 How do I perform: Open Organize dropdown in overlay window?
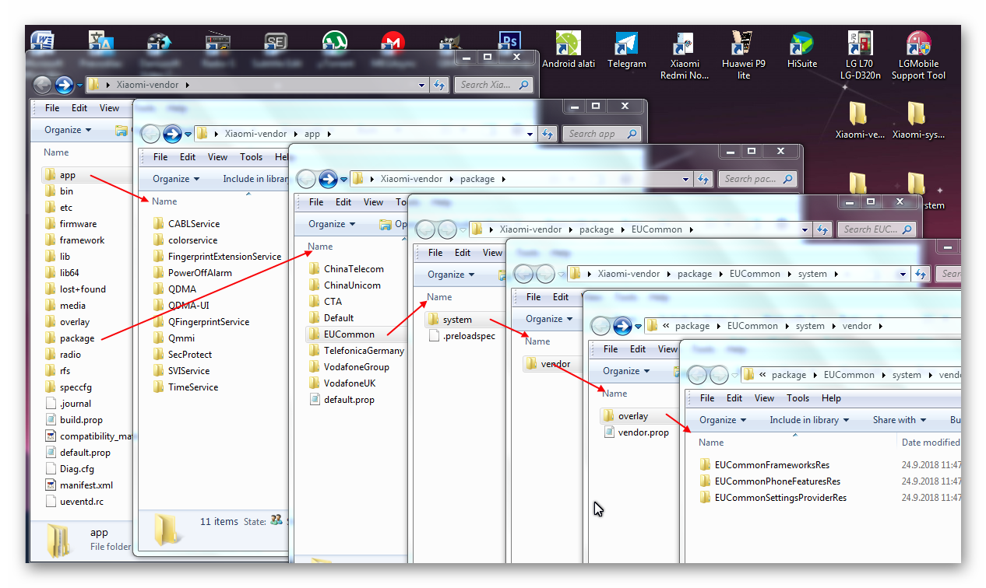click(x=723, y=420)
